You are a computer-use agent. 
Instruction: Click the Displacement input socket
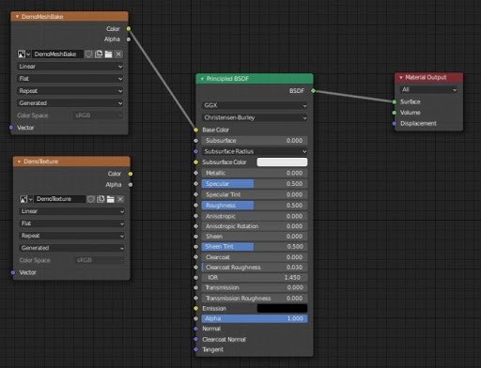(x=395, y=124)
